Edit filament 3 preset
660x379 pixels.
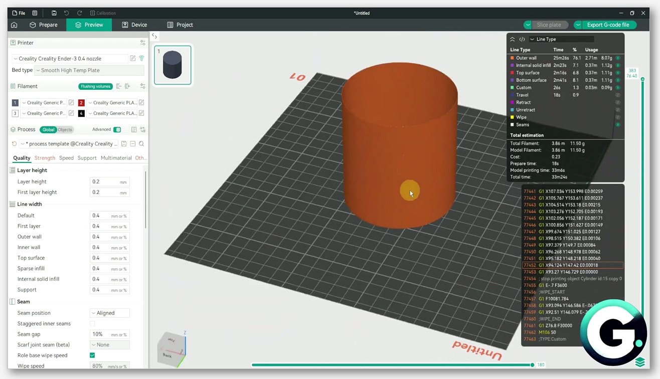coord(71,113)
